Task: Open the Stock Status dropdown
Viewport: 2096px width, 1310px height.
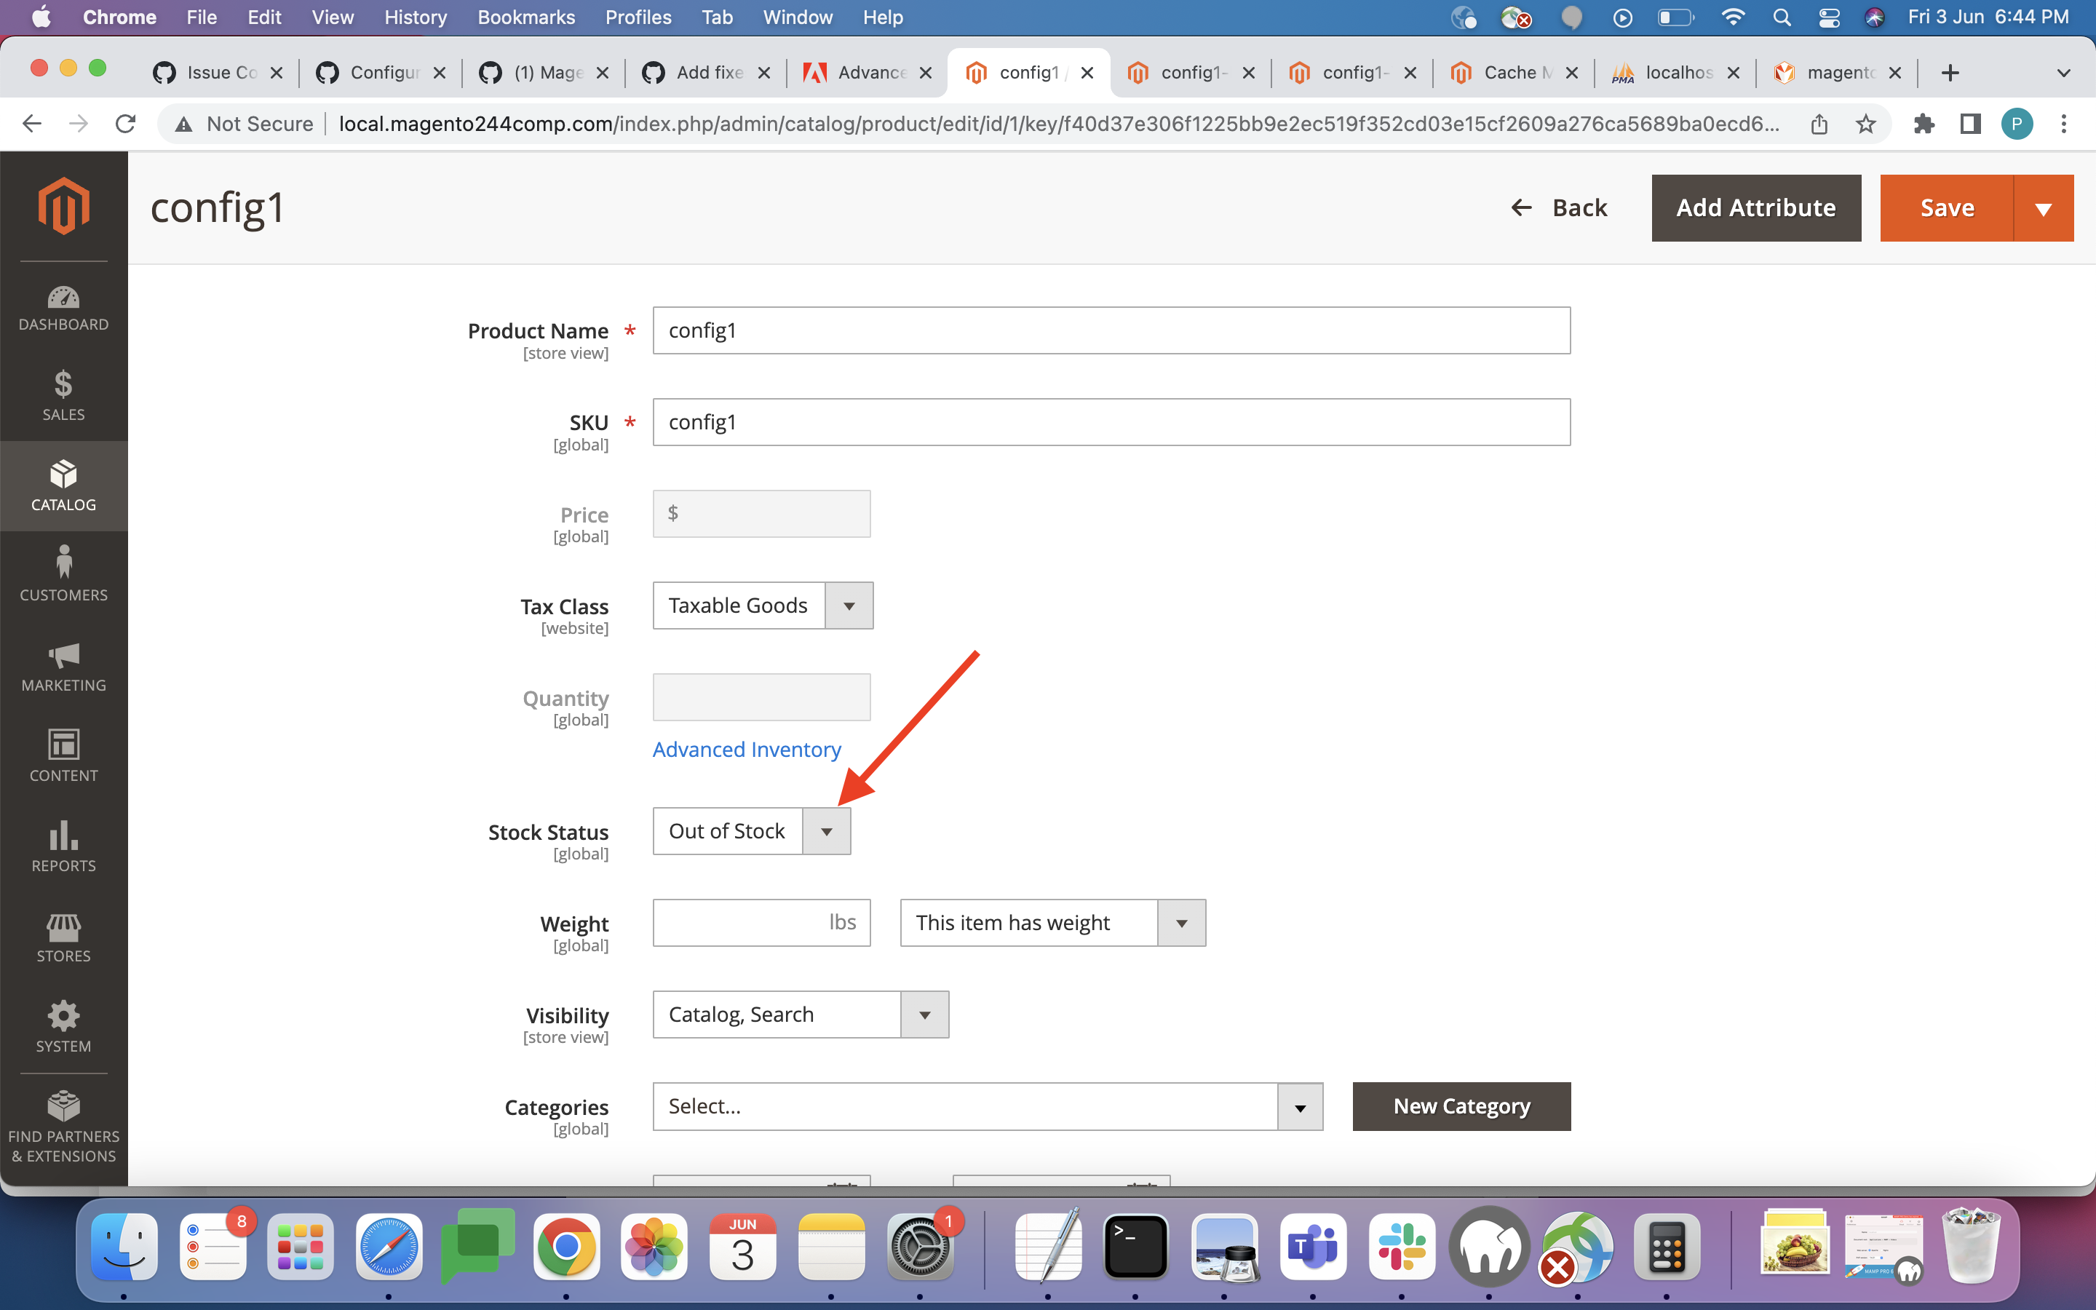Action: click(x=826, y=830)
